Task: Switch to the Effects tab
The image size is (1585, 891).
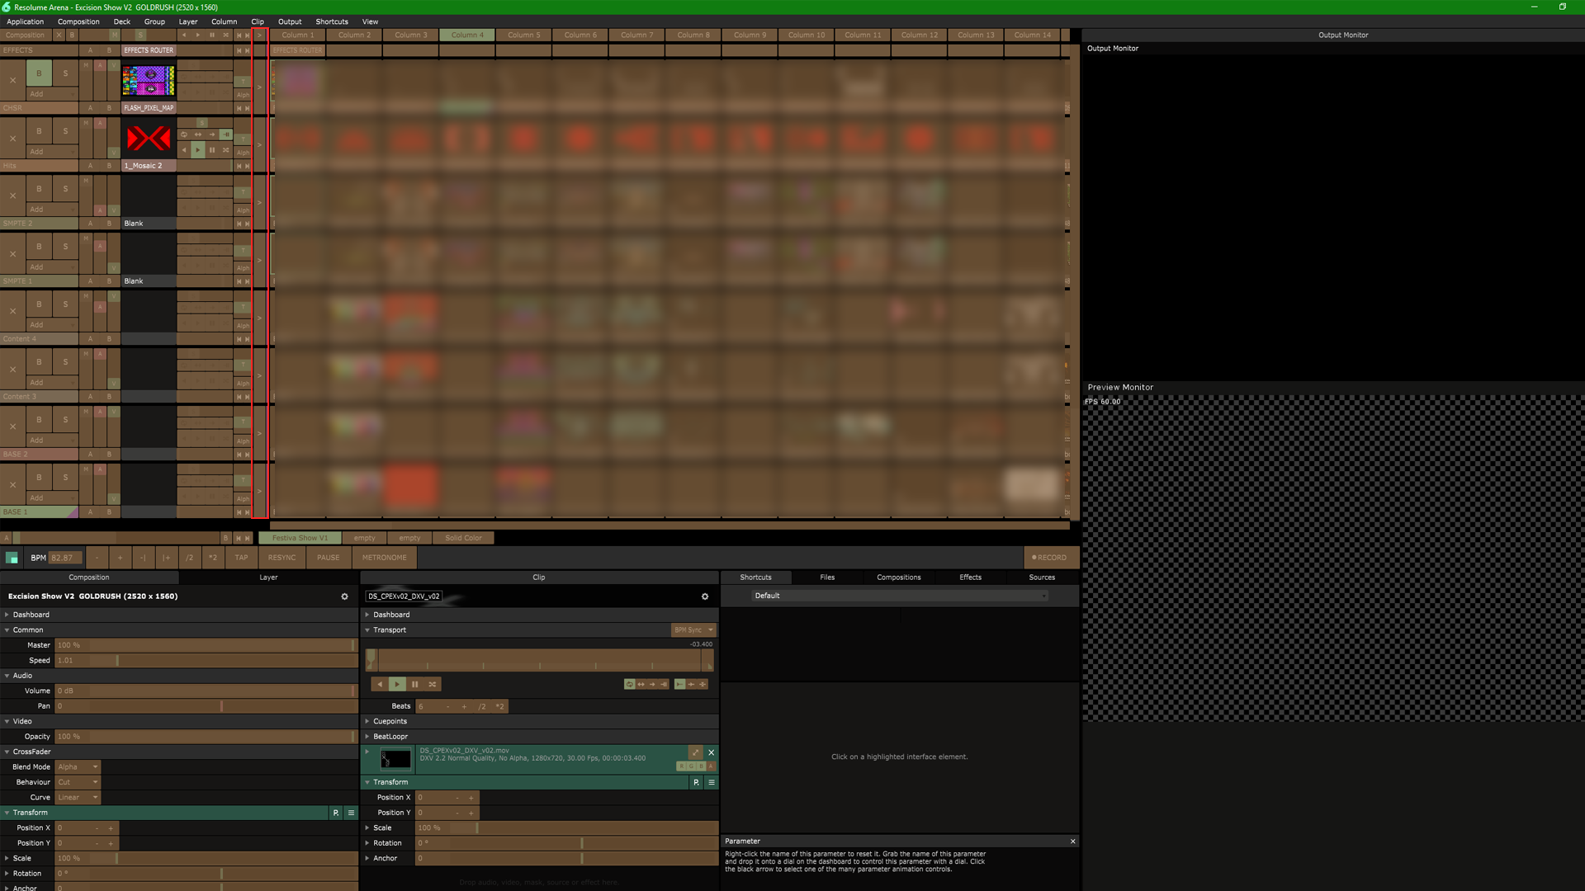Action: pos(970,577)
